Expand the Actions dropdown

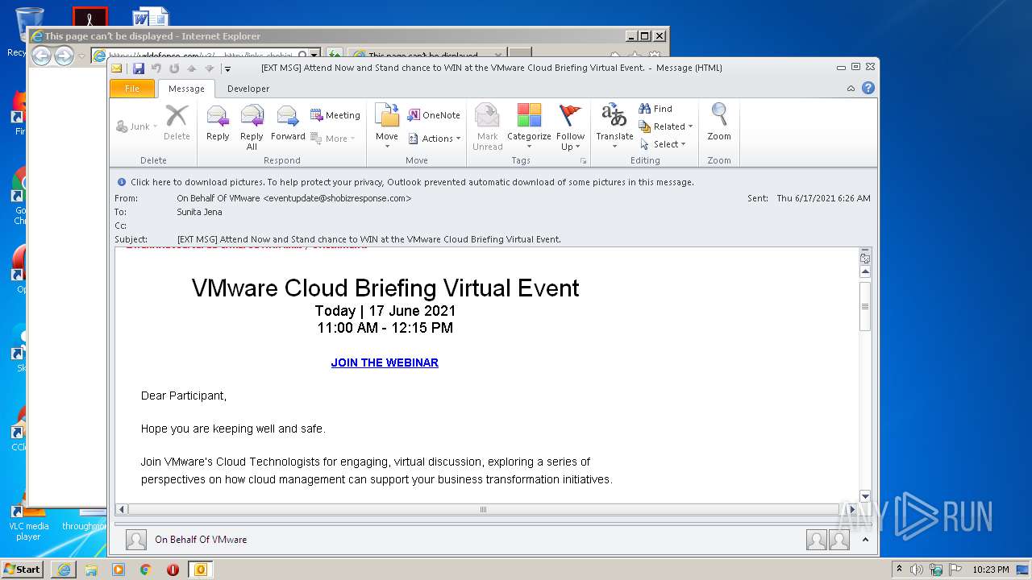(435, 139)
